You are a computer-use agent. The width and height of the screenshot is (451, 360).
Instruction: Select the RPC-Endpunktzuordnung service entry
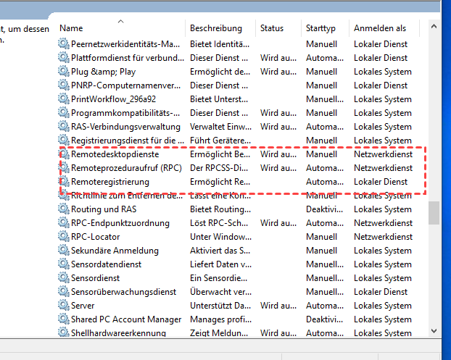click(120, 223)
